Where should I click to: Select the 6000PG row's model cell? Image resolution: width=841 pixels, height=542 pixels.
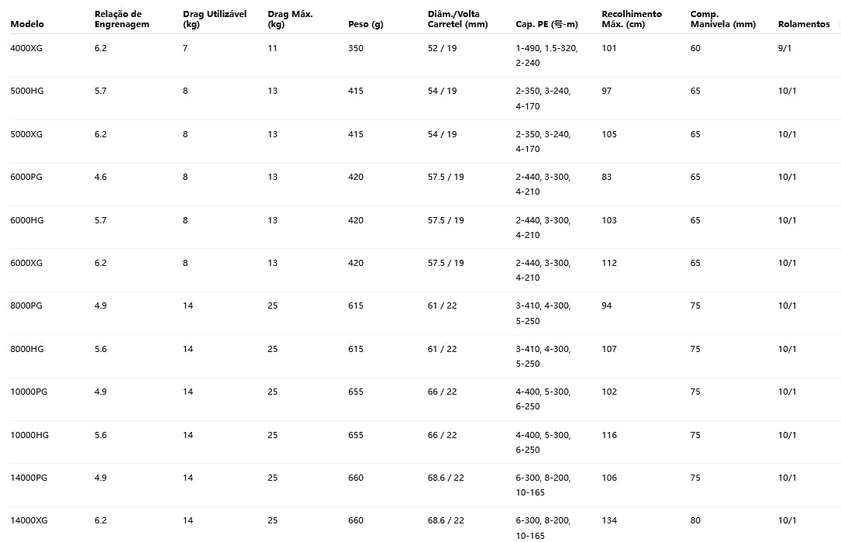coord(26,177)
